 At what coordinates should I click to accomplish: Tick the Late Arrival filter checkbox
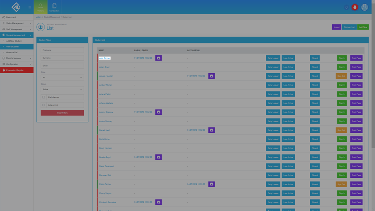43,105
